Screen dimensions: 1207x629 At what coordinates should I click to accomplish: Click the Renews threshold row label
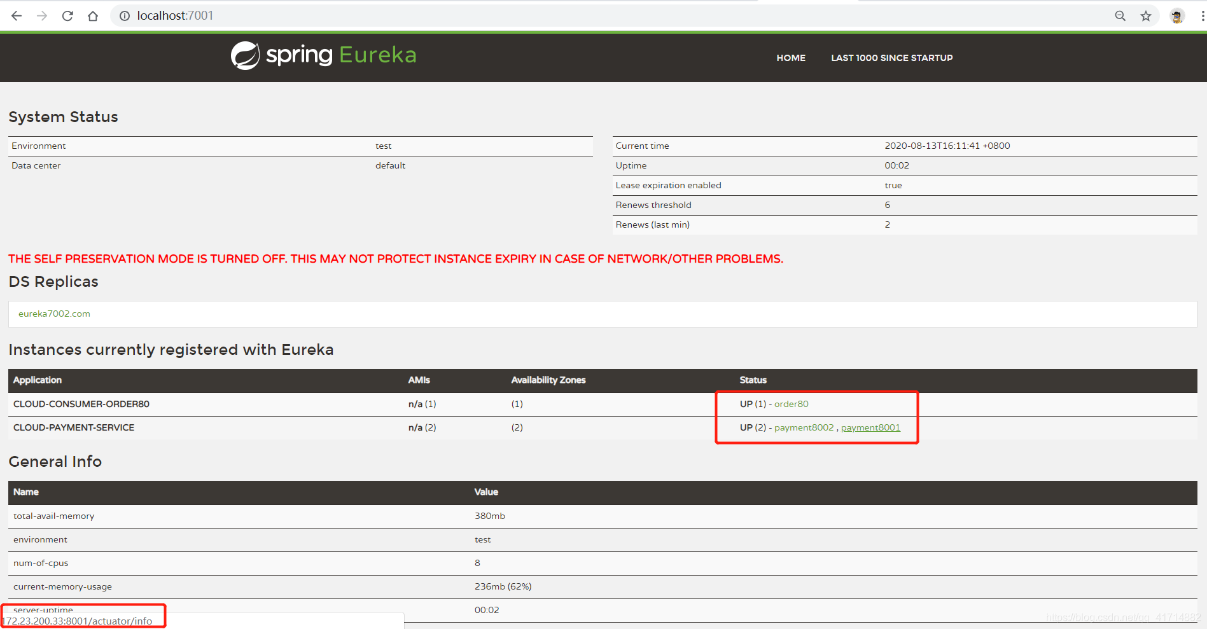[x=653, y=205]
